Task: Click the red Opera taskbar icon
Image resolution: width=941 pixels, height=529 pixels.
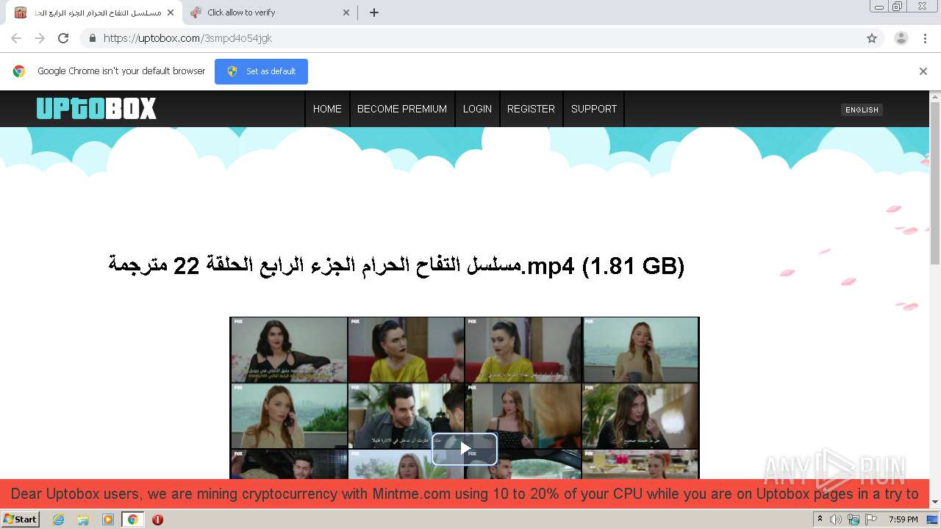Action: pos(157,519)
